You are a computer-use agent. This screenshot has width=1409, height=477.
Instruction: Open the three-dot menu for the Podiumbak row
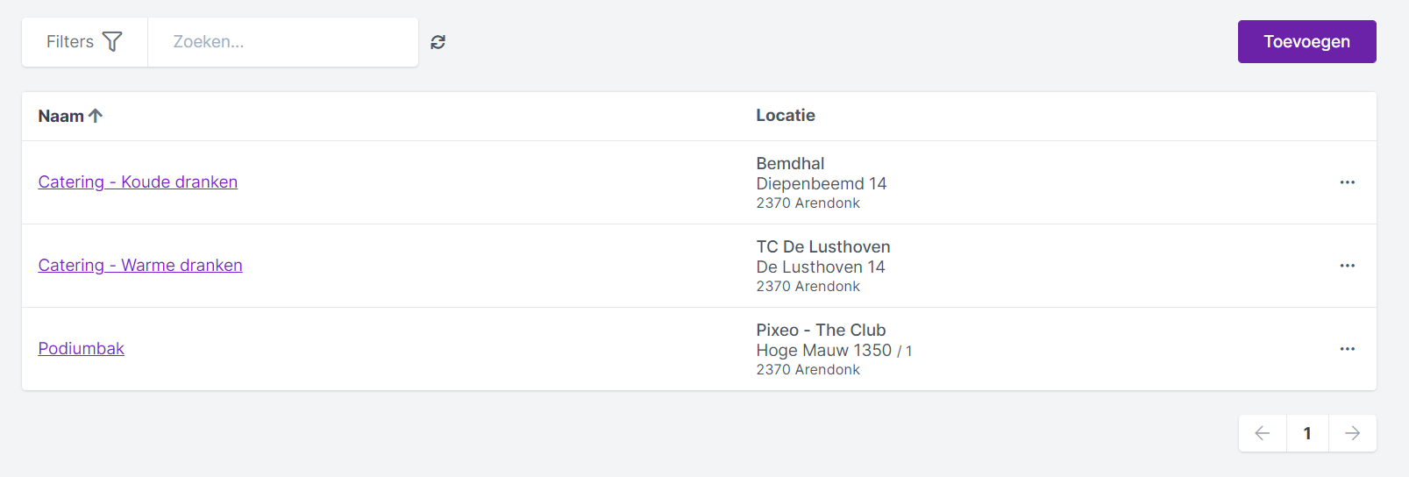pos(1348,349)
